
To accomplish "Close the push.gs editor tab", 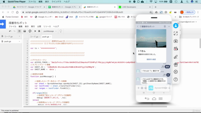I will [x=51, y=37].
